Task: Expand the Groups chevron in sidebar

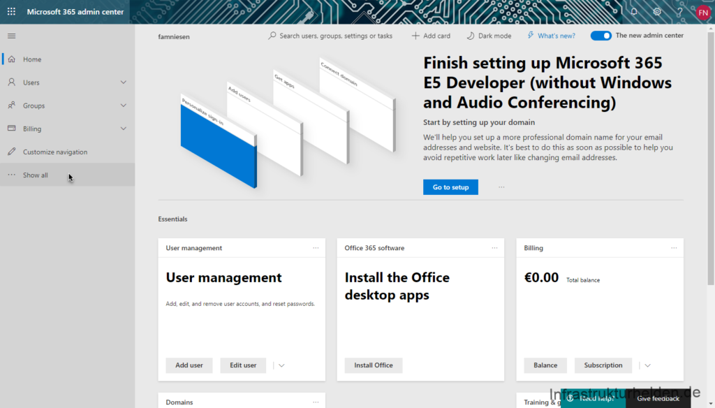Action: [123, 105]
